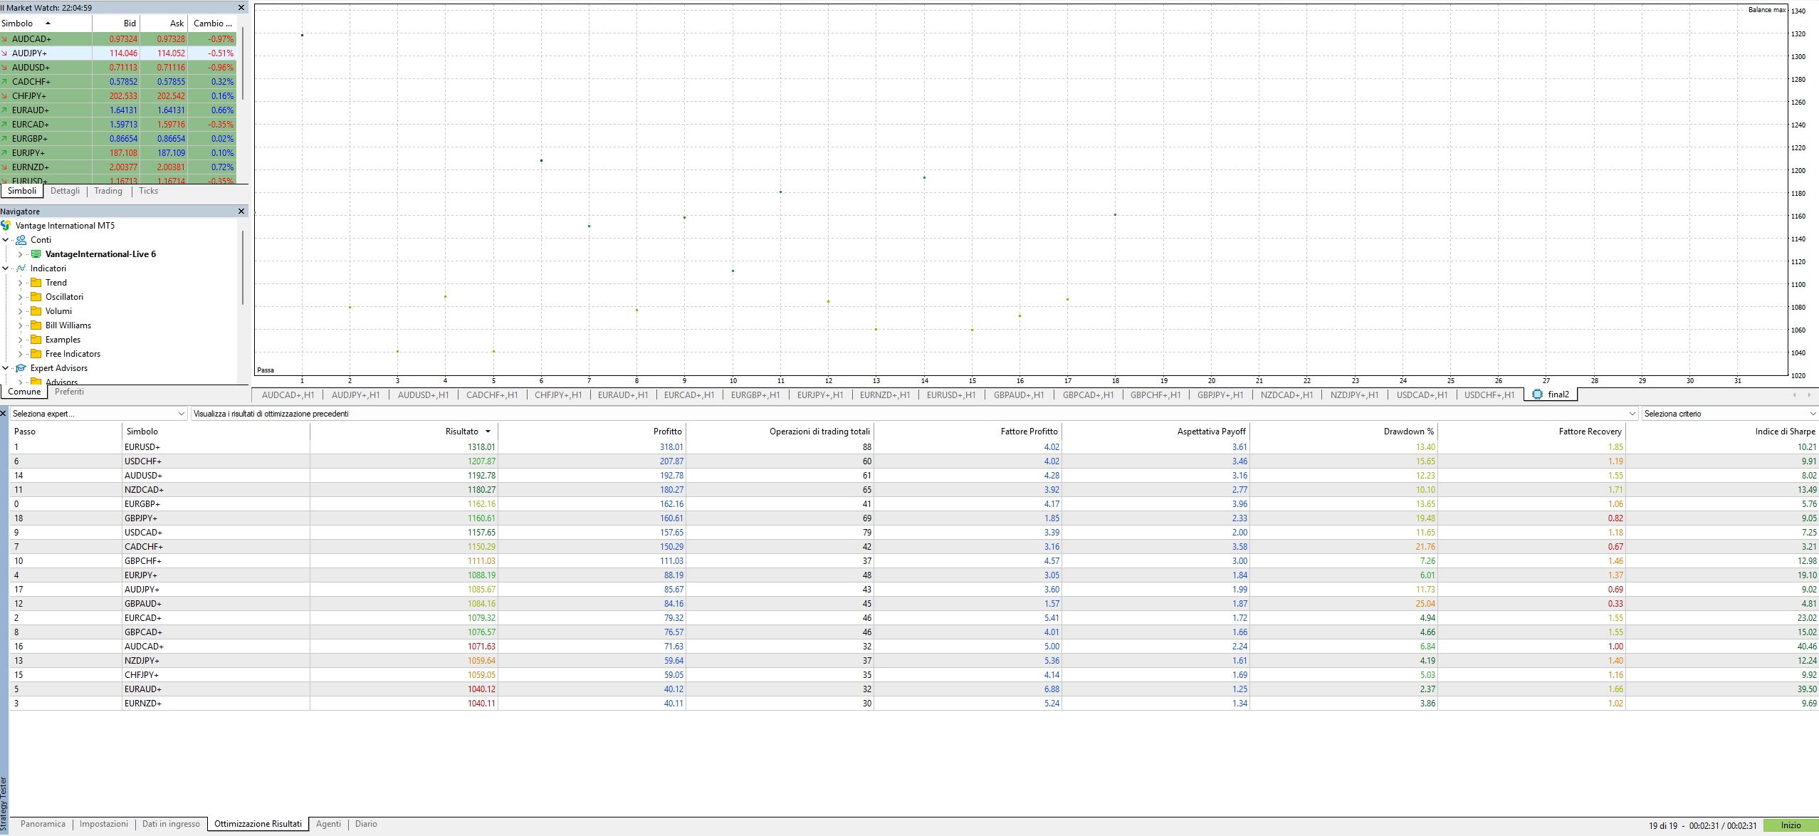Select the EURUSD+ result row
1819x836 pixels.
click(142, 447)
